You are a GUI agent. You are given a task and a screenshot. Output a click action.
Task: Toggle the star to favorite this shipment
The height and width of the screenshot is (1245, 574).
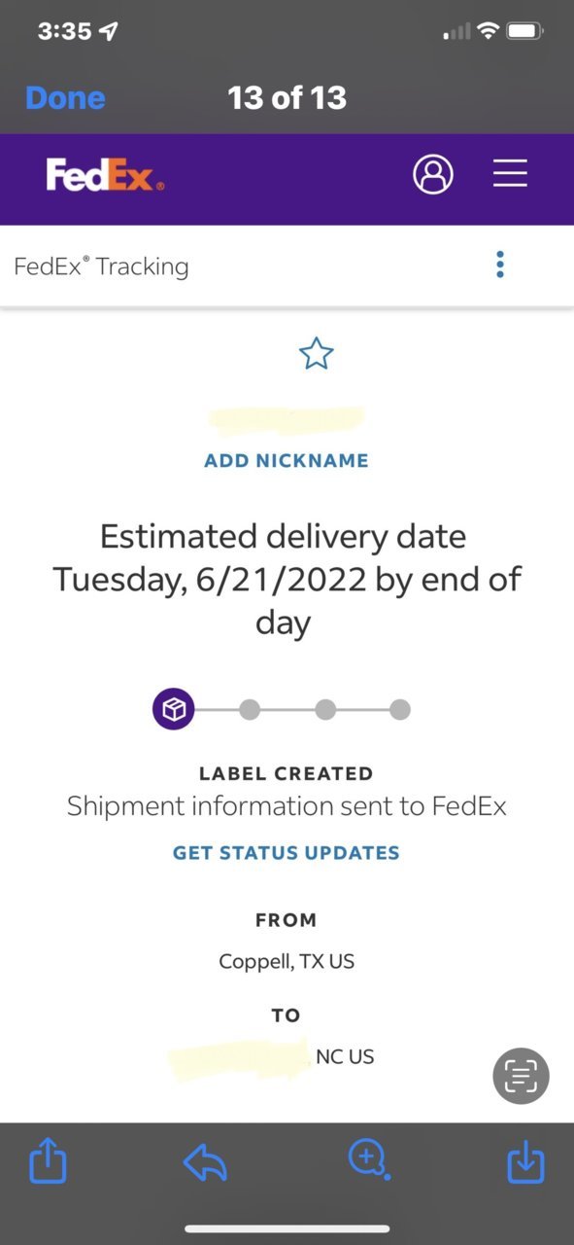[x=317, y=354]
